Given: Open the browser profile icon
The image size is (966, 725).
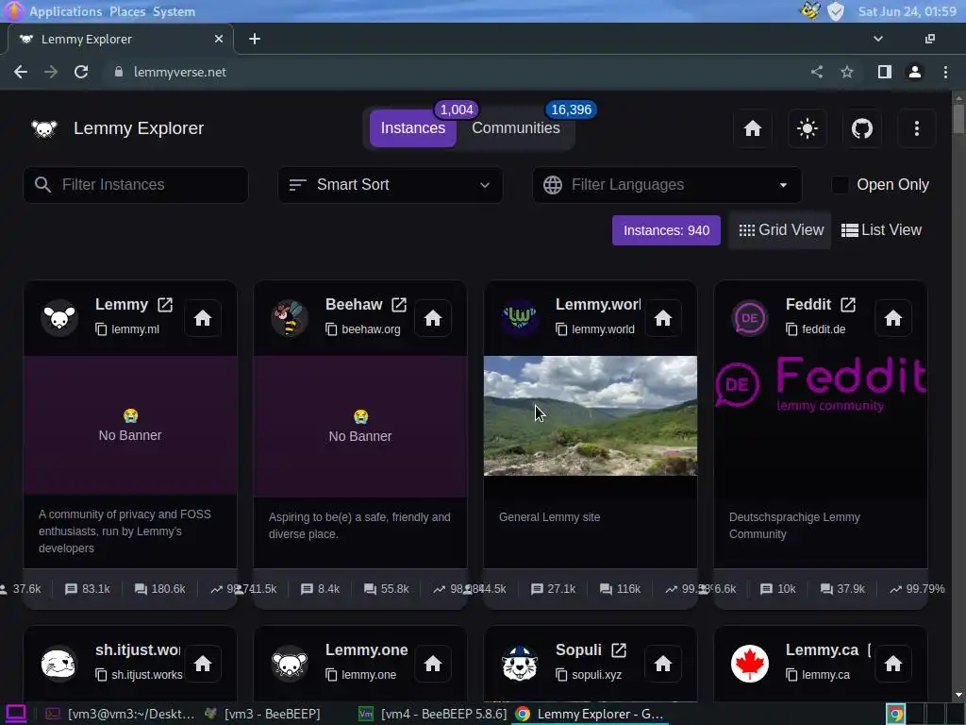Looking at the screenshot, I should [x=915, y=72].
